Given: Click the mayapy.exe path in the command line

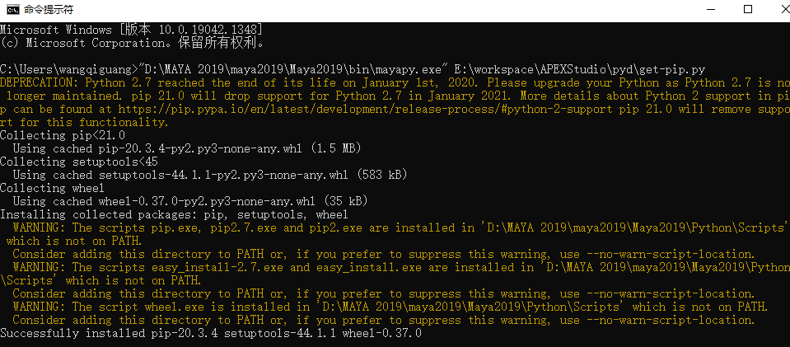Looking at the screenshot, I should pyautogui.click(x=293, y=69).
